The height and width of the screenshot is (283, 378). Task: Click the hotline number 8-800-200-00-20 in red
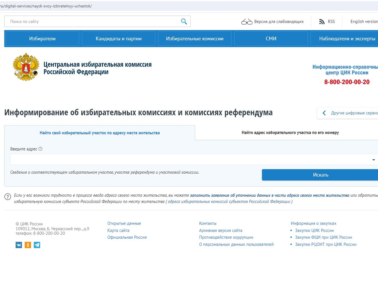pos(347,82)
